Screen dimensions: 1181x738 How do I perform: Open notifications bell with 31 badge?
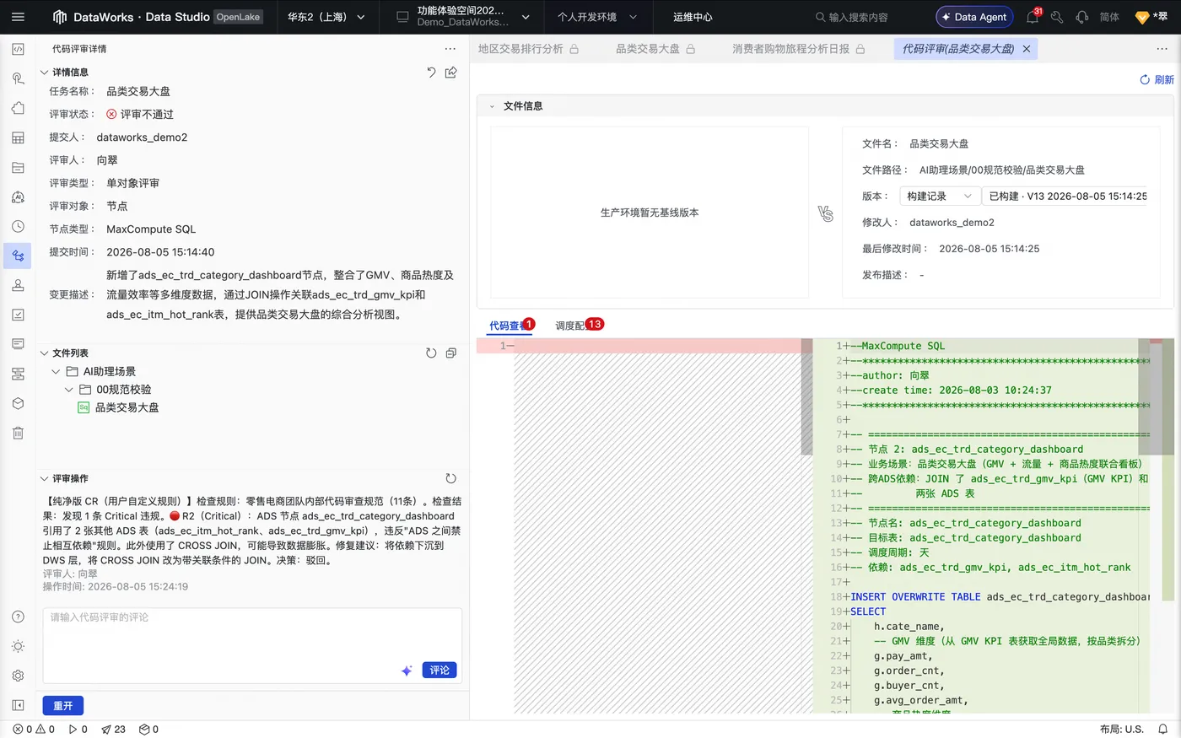(1033, 17)
